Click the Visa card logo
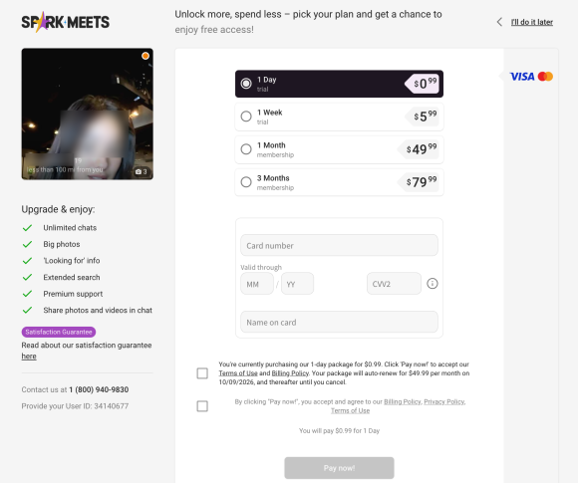This screenshot has height=483, width=578. [522, 77]
